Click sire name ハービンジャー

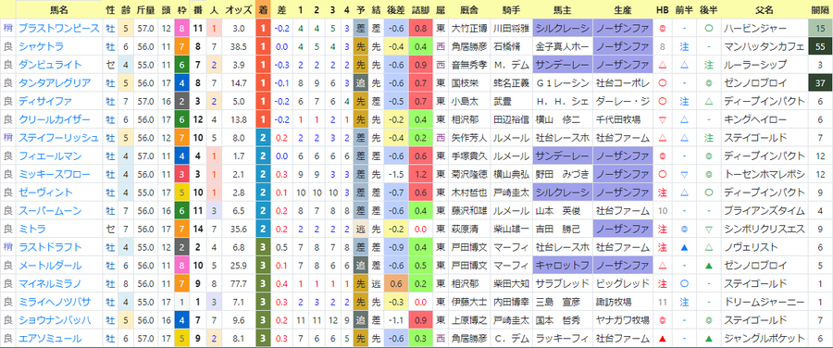756,28
